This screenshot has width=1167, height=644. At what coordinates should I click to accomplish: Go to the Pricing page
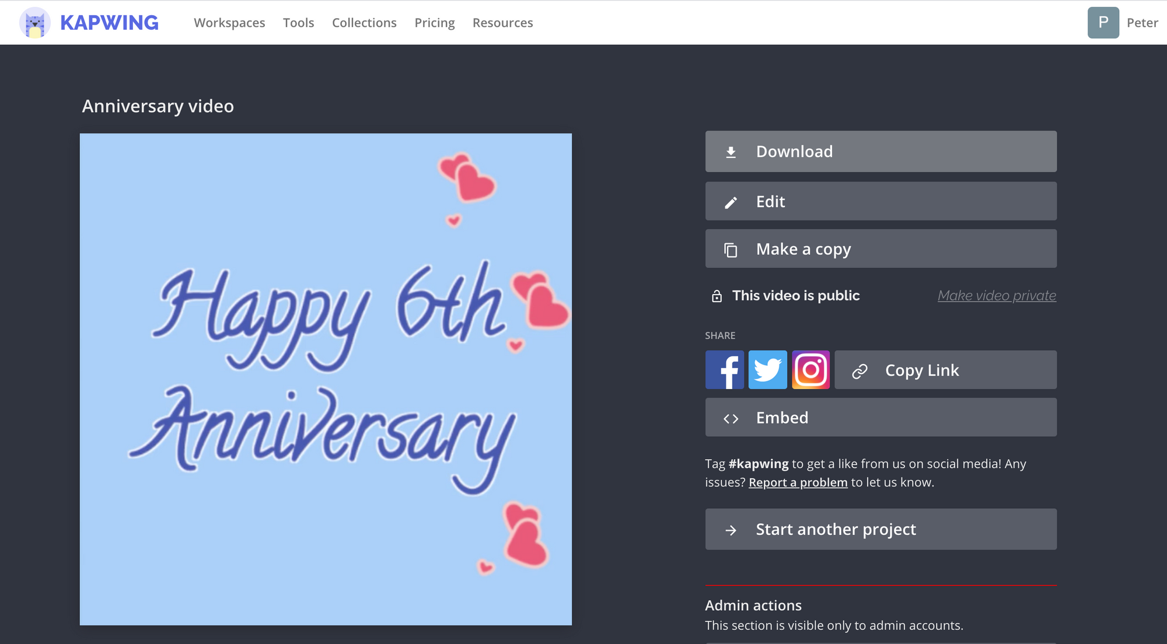click(x=434, y=23)
